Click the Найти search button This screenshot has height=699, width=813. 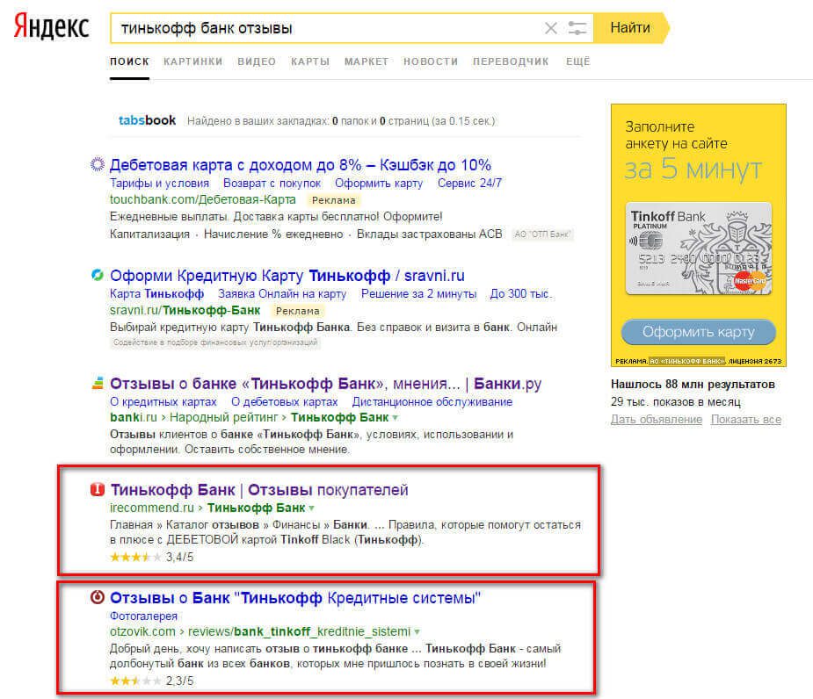[631, 27]
